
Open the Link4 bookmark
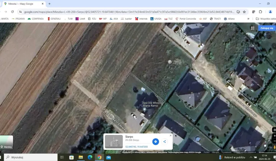coord(80,19)
